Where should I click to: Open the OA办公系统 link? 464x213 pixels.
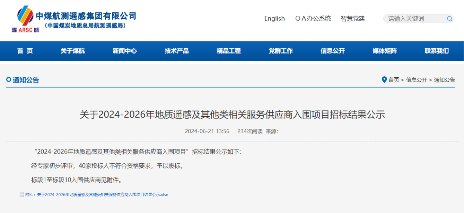[313, 18]
